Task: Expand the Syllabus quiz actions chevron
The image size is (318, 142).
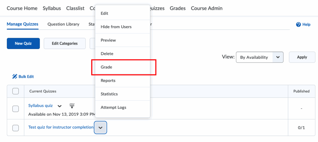Action: pyautogui.click(x=60, y=106)
